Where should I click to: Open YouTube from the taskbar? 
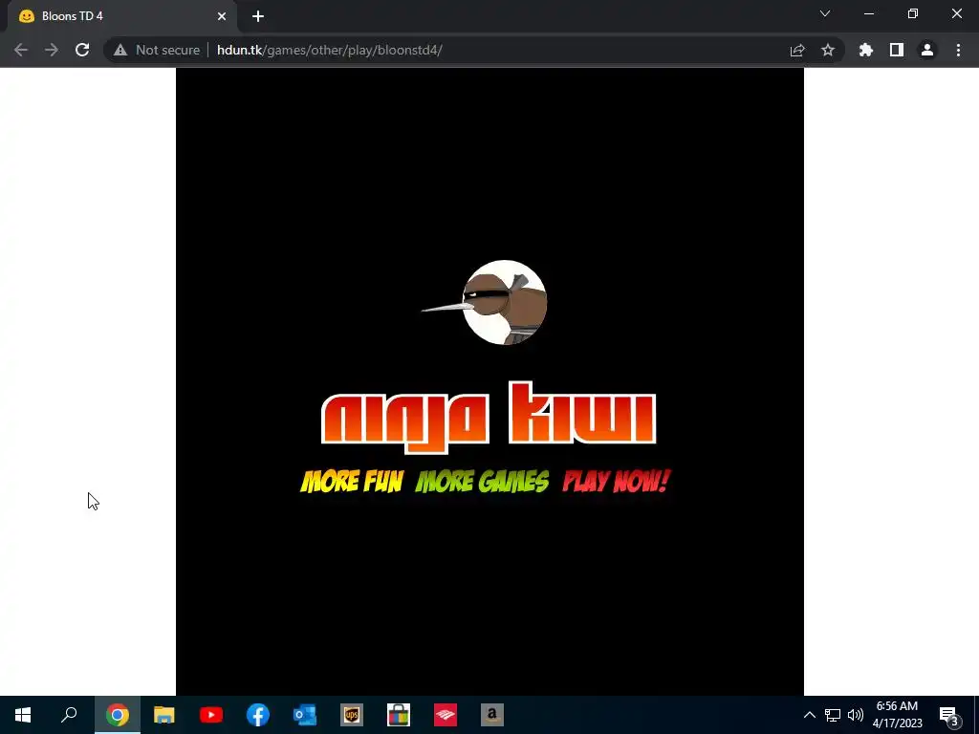[211, 715]
